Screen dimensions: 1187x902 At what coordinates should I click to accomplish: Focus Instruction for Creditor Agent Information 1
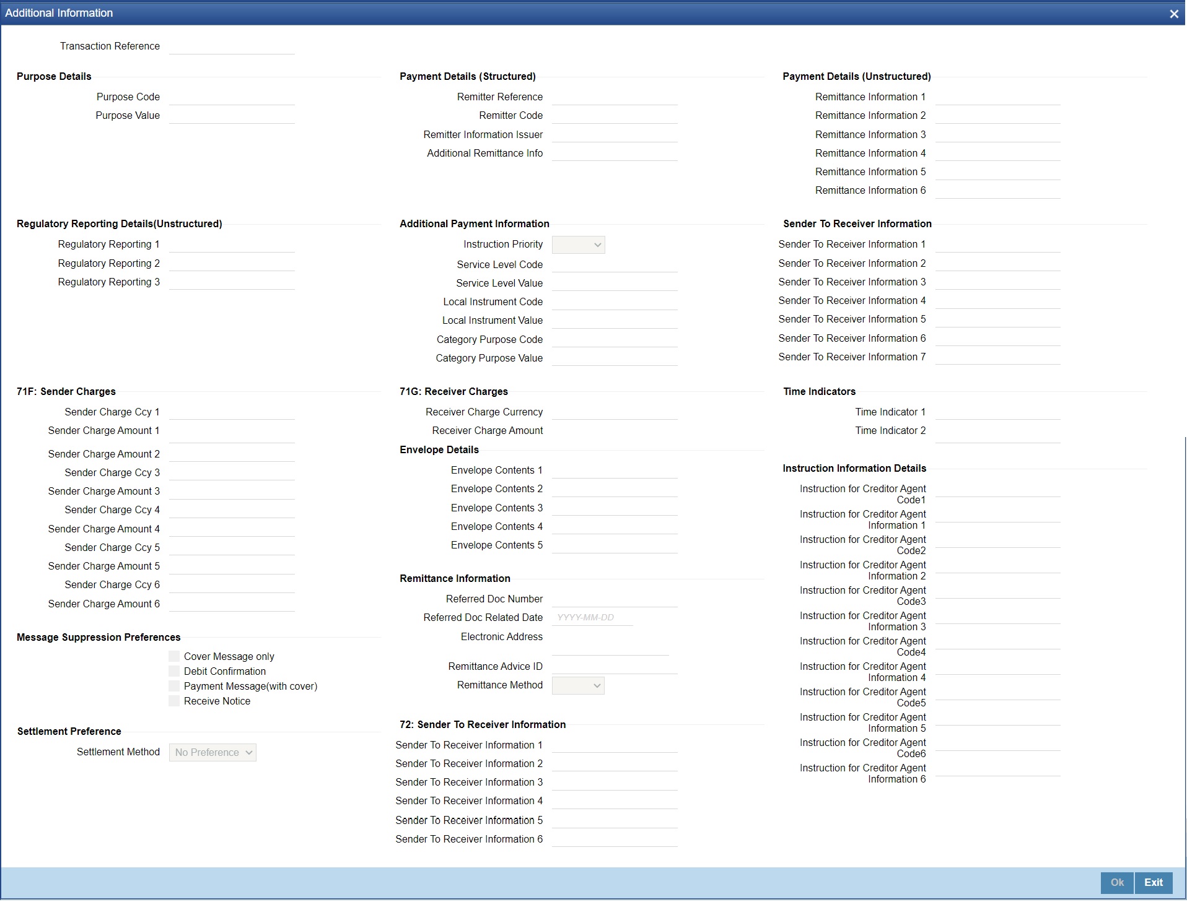[x=997, y=514]
